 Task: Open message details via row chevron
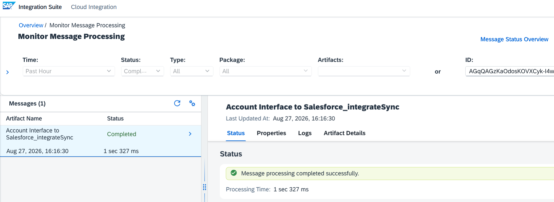point(190,134)
